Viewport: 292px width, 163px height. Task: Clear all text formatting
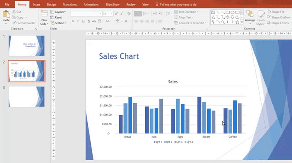coord(129,14)
